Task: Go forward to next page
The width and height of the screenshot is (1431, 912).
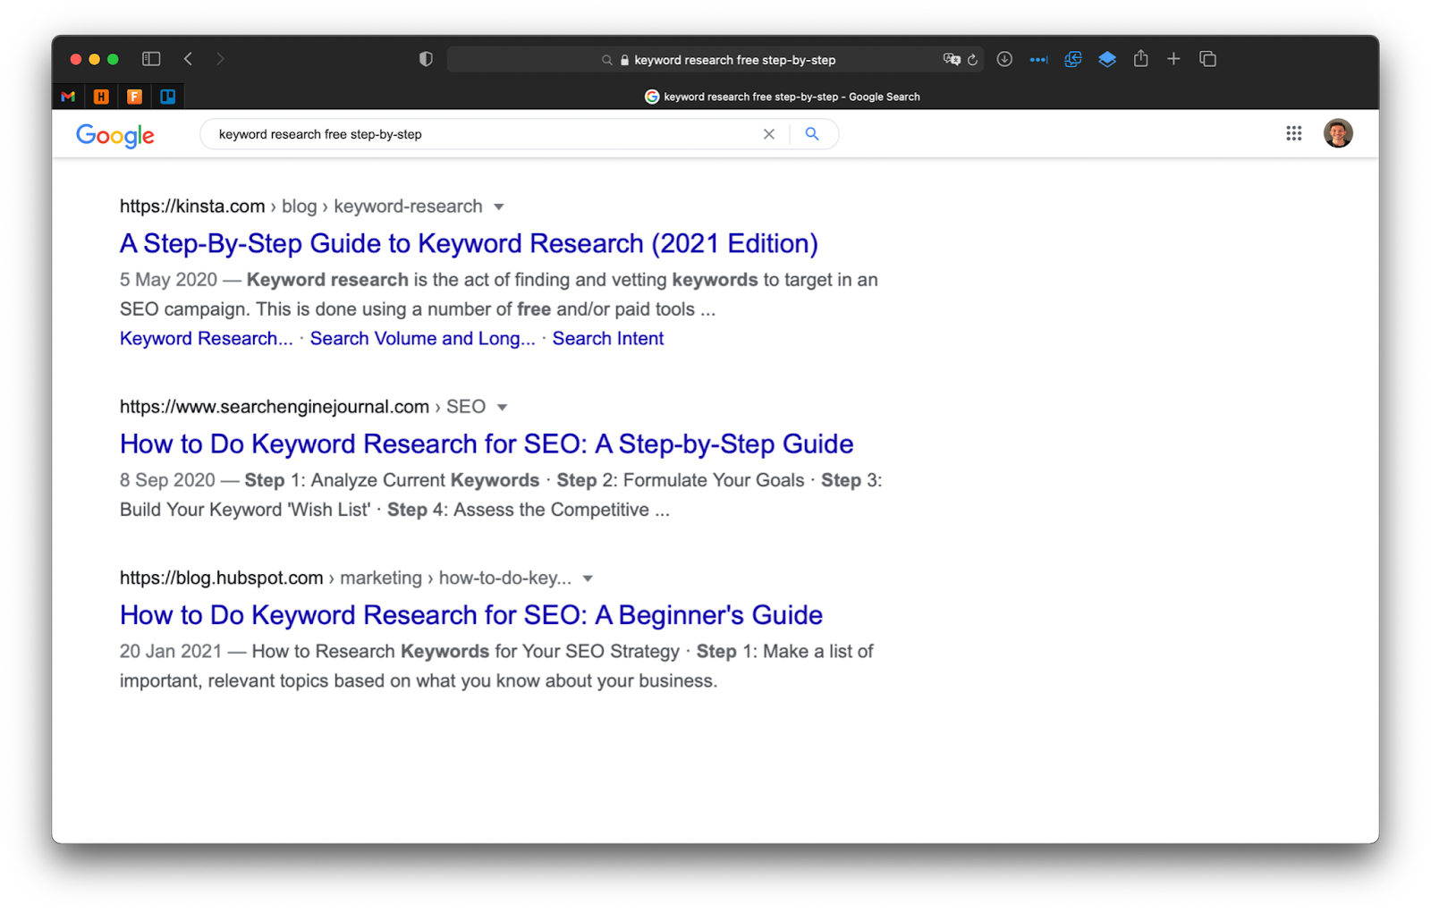Action: point(220,59)
